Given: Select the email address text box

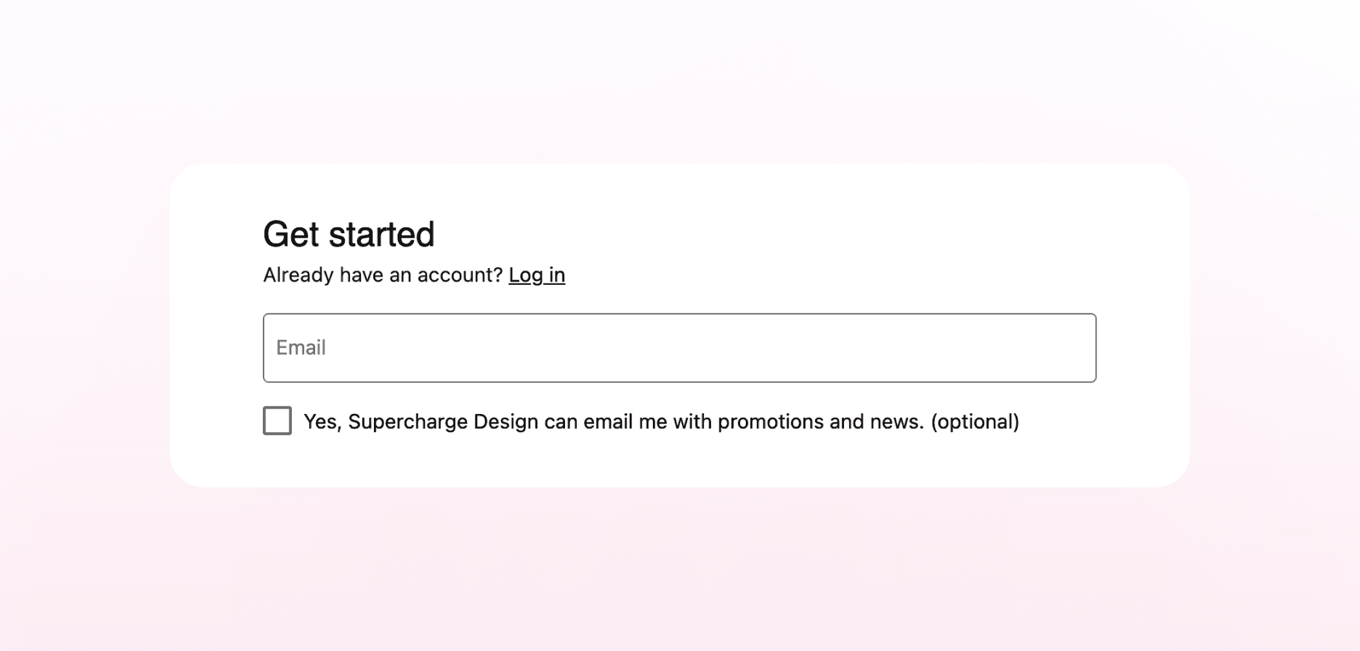Looking at the screenshot, I should tap(678, 348).
